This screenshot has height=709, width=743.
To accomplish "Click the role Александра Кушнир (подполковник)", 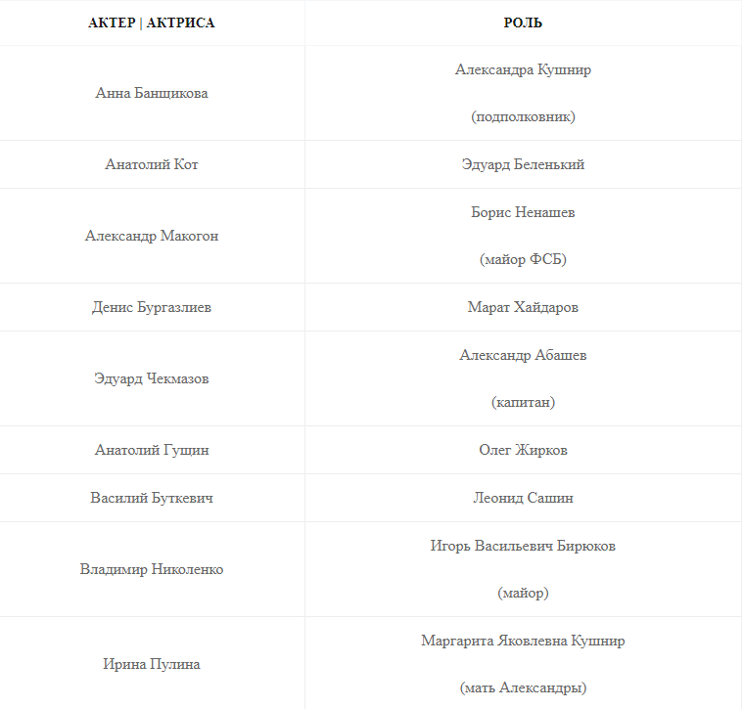I will (523, 70).
